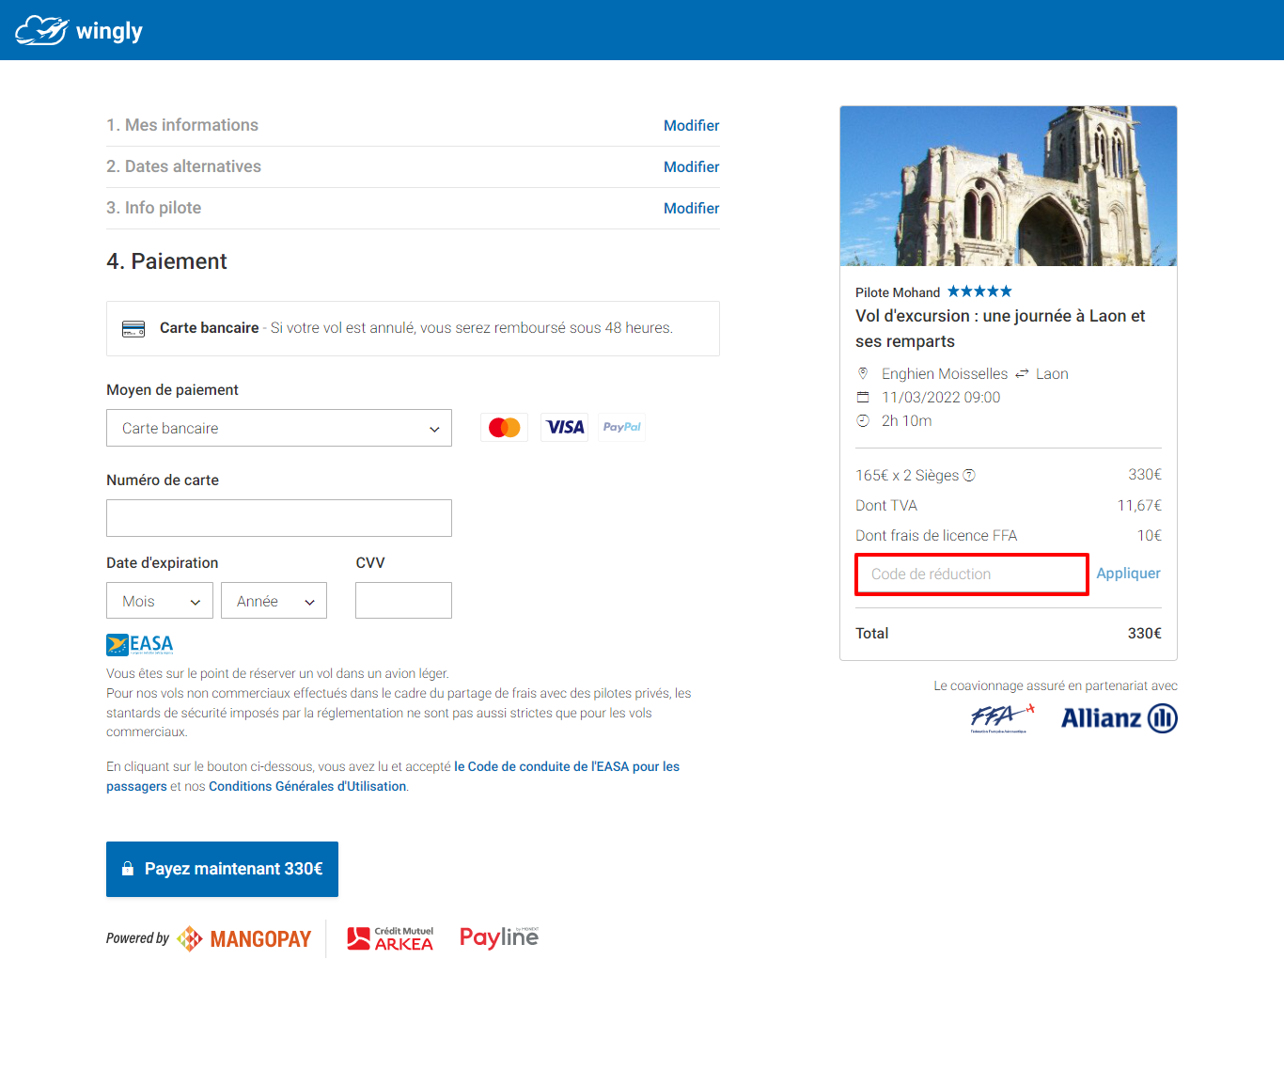Open Conditions Générales d'Utilisation link
This screenshot has height=1070, width=1284.
[307, 787]
